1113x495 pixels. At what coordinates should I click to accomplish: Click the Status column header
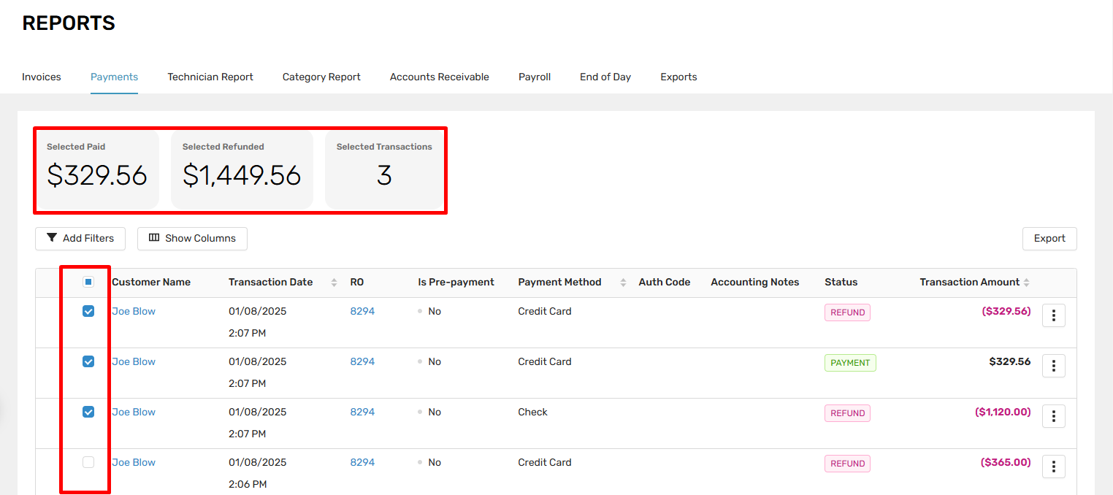(x=841, y=282)
